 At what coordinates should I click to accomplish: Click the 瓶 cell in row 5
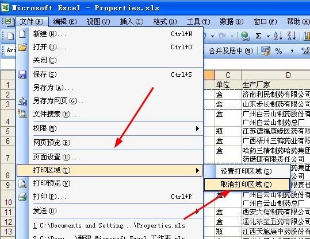coord(228,131)
